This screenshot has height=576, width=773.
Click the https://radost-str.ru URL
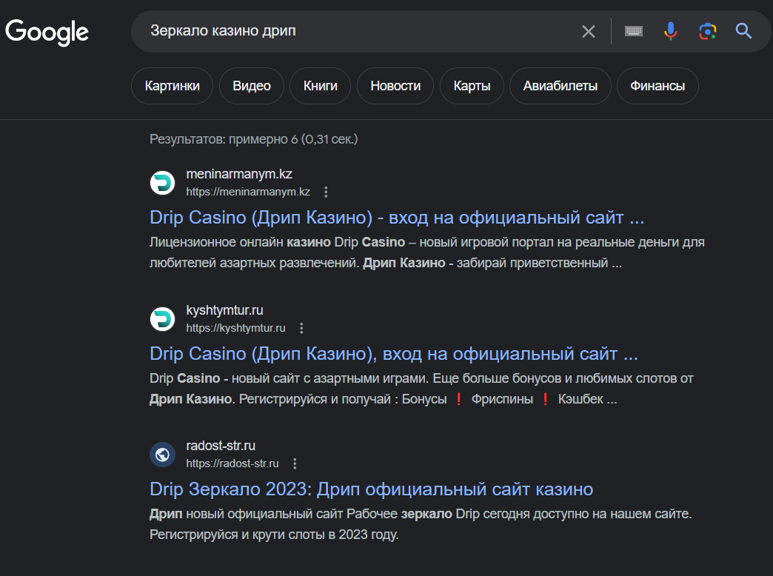click(x=232, y=463)
